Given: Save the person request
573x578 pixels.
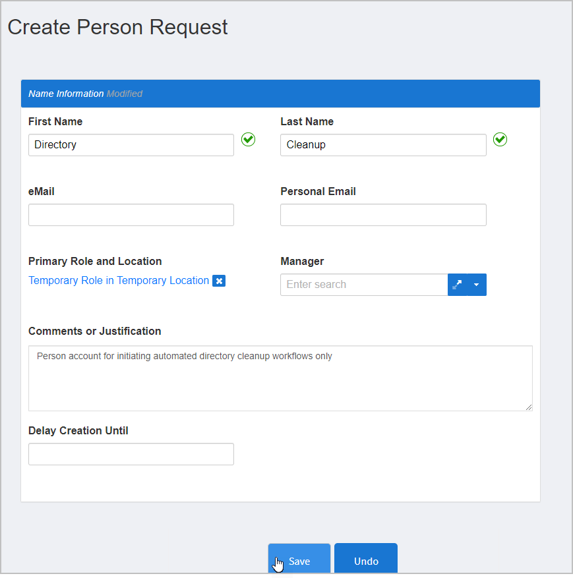Looking at the screenshot, I should click(x=299, y=561).
